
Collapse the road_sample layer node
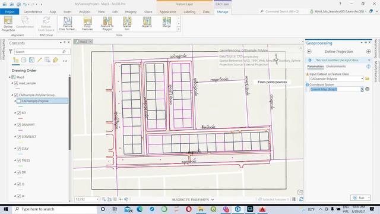pos(12,83)
